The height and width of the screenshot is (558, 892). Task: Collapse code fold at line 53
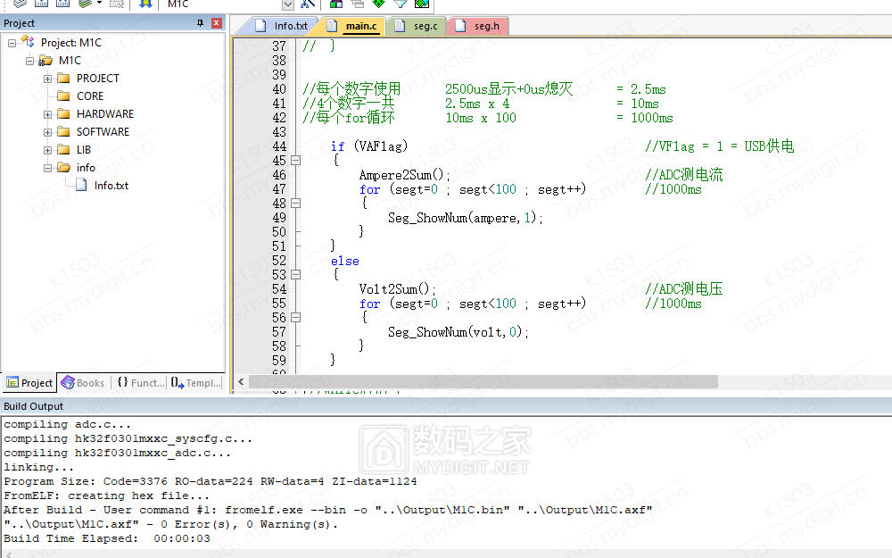click(x=296, y=274)
